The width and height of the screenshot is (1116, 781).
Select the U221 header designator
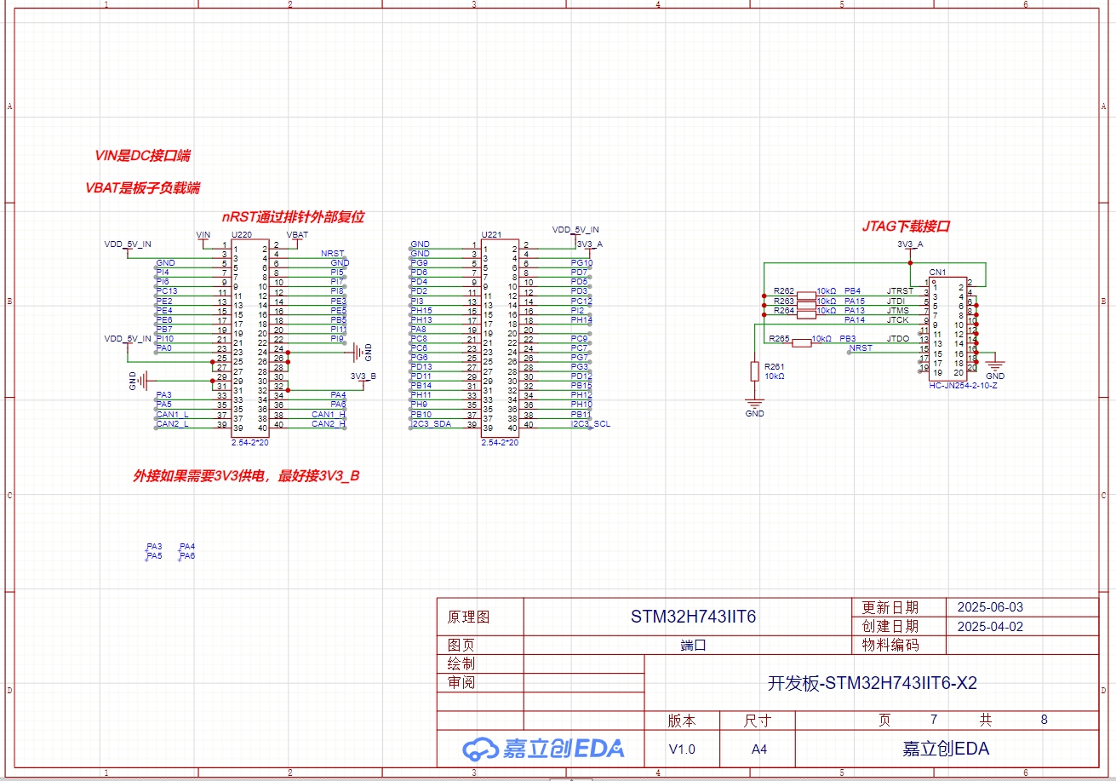491,234
